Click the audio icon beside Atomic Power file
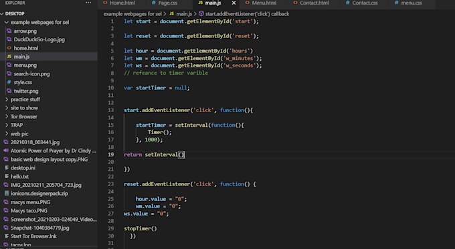This screenshot has height=249, width=455. (6, 151)
